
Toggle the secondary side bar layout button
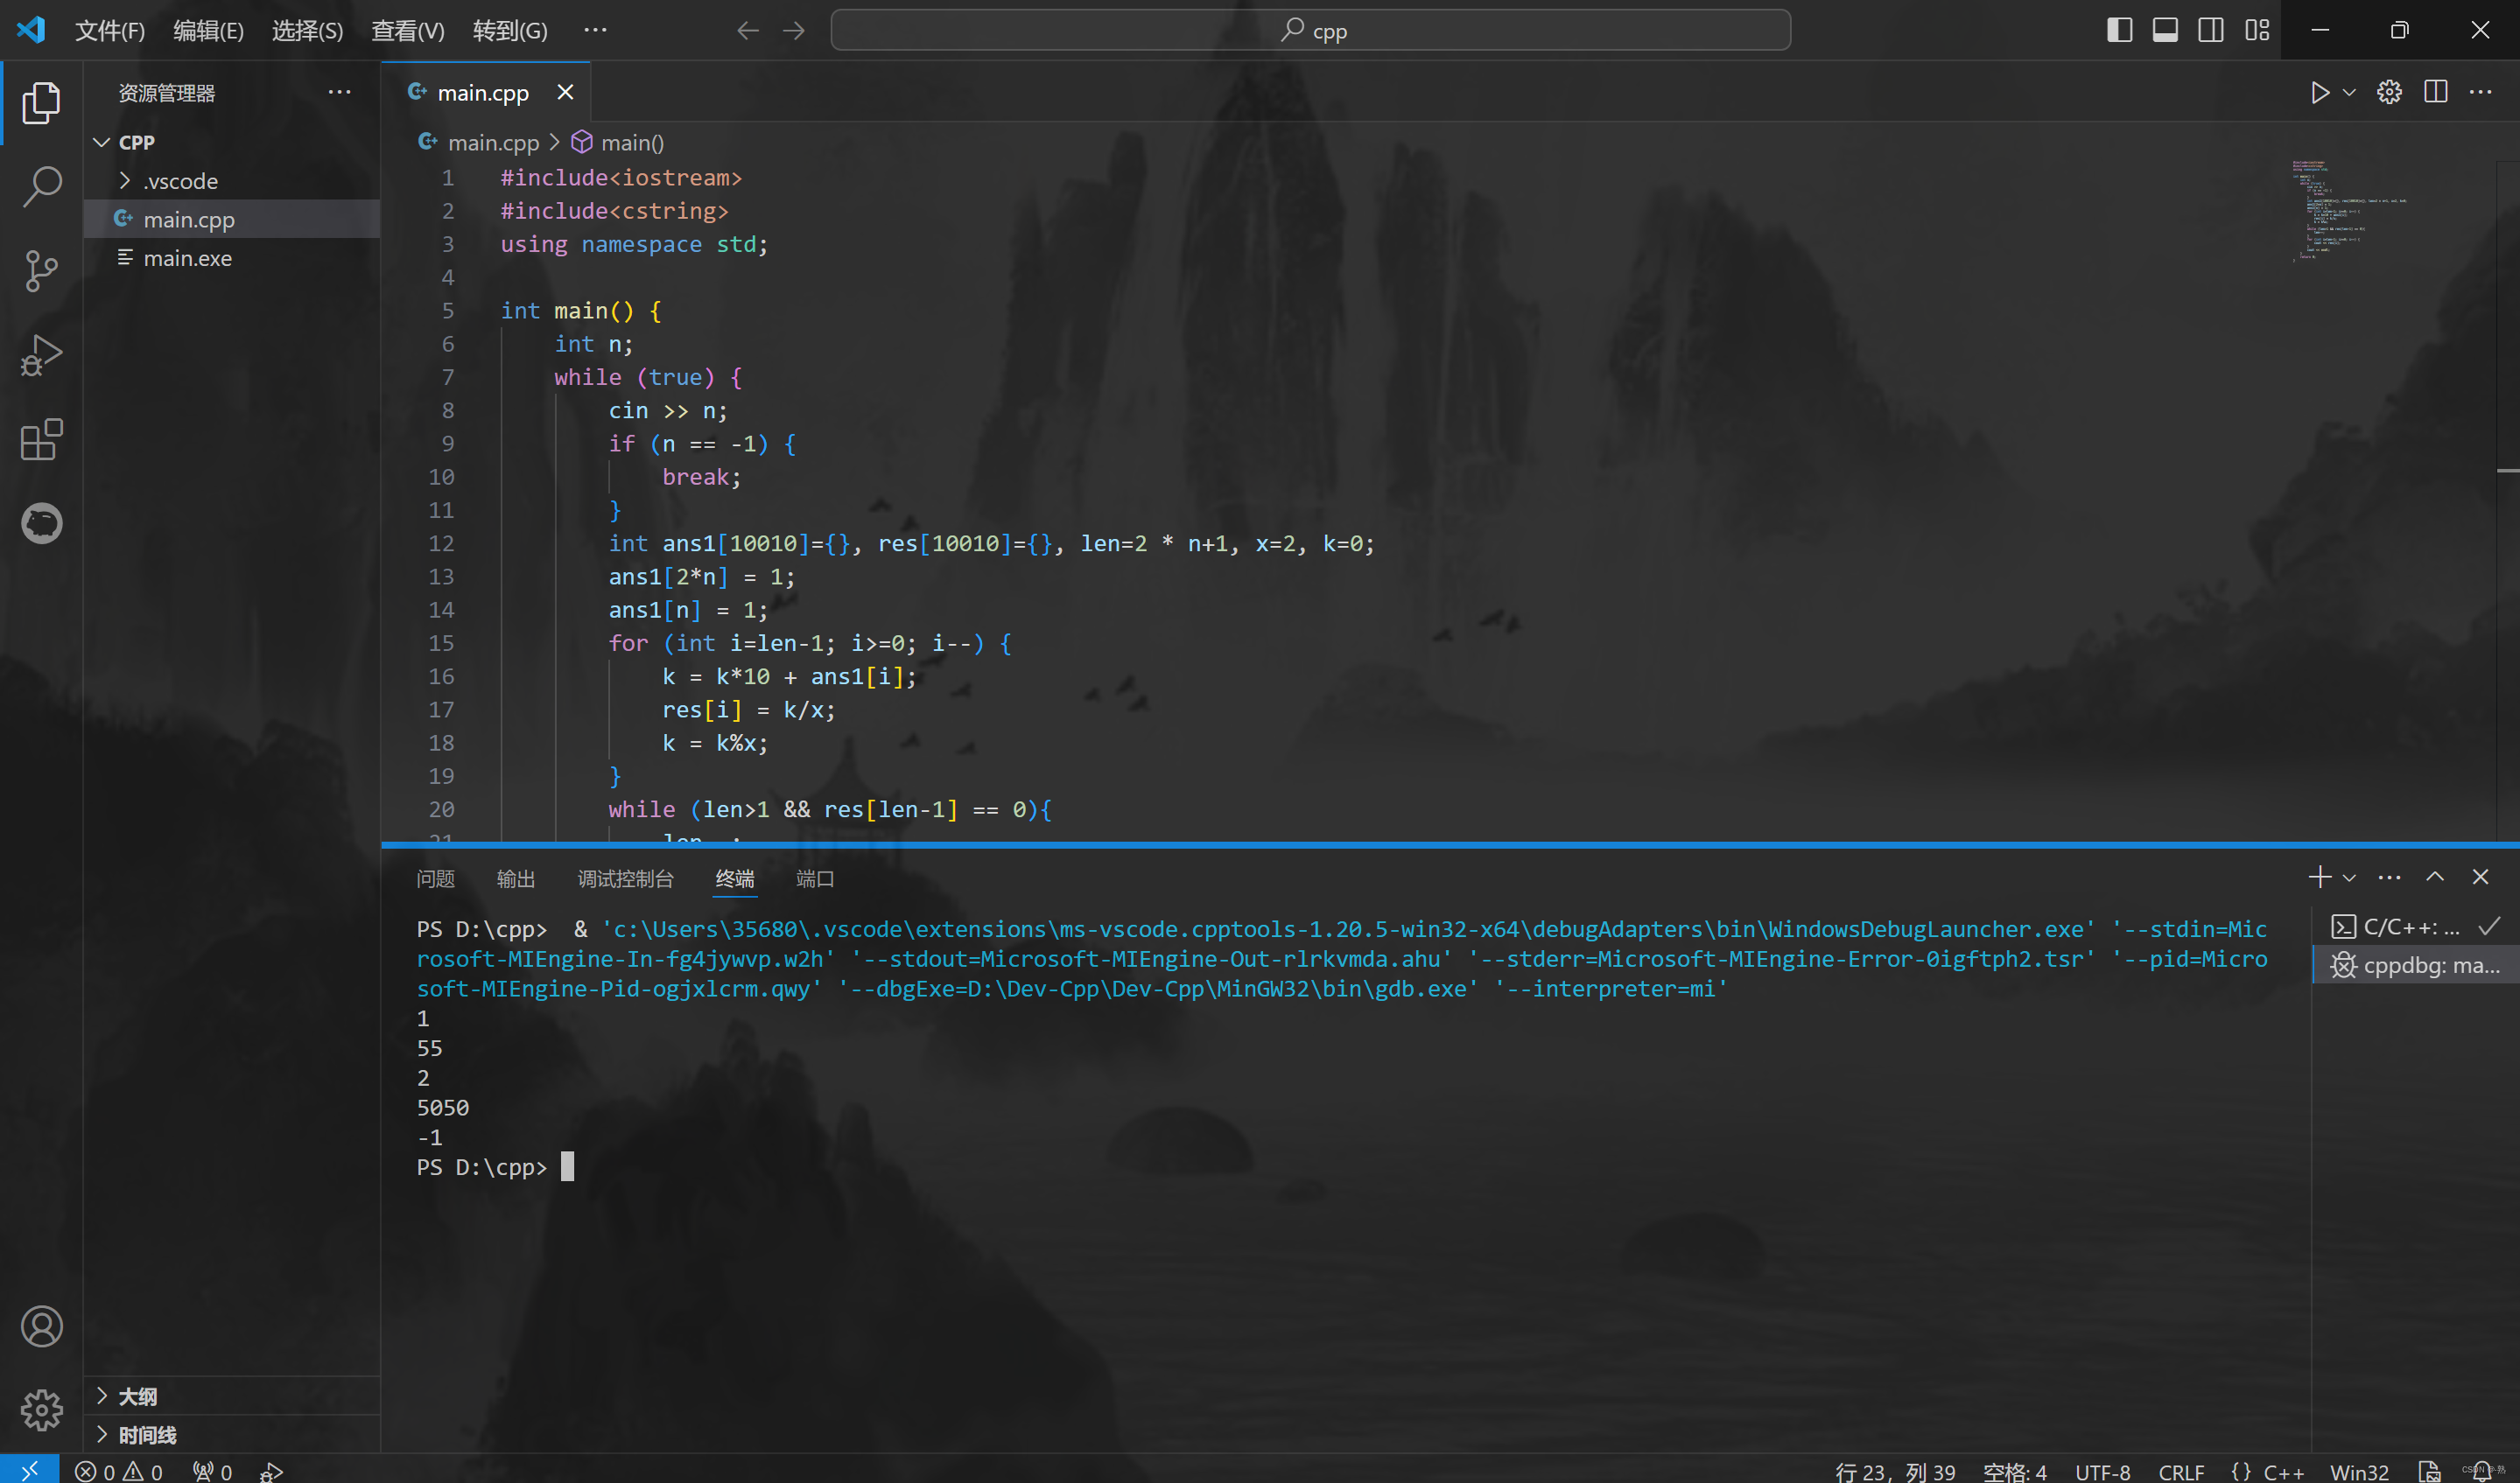(2211, 30)
